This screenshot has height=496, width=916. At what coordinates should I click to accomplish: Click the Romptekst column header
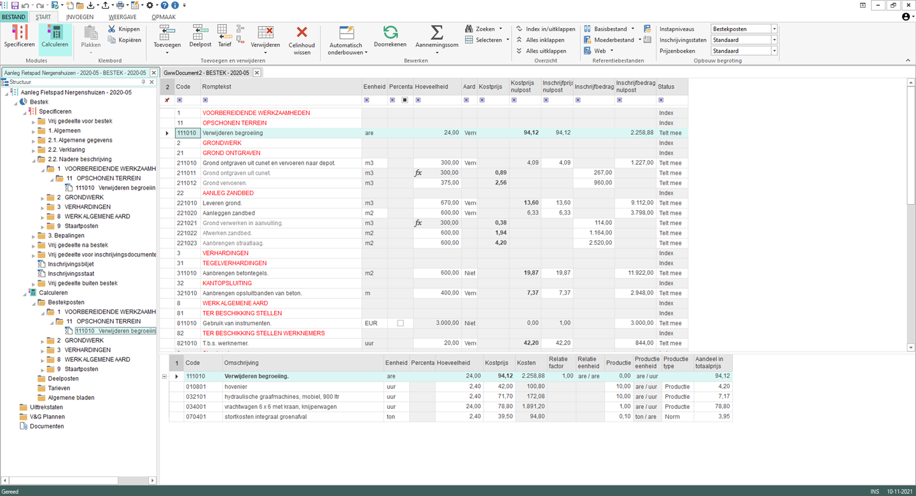[x=281, y=87]
